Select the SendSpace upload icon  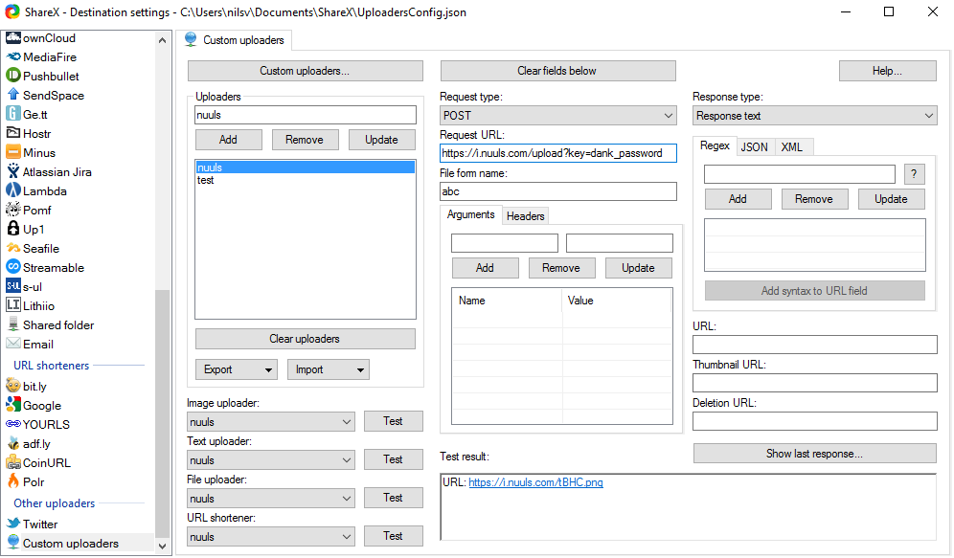12,95
